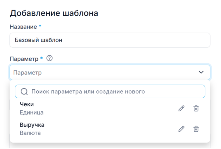
Task: Click the required asterisk next to Название
Action: tap(40, 26)
